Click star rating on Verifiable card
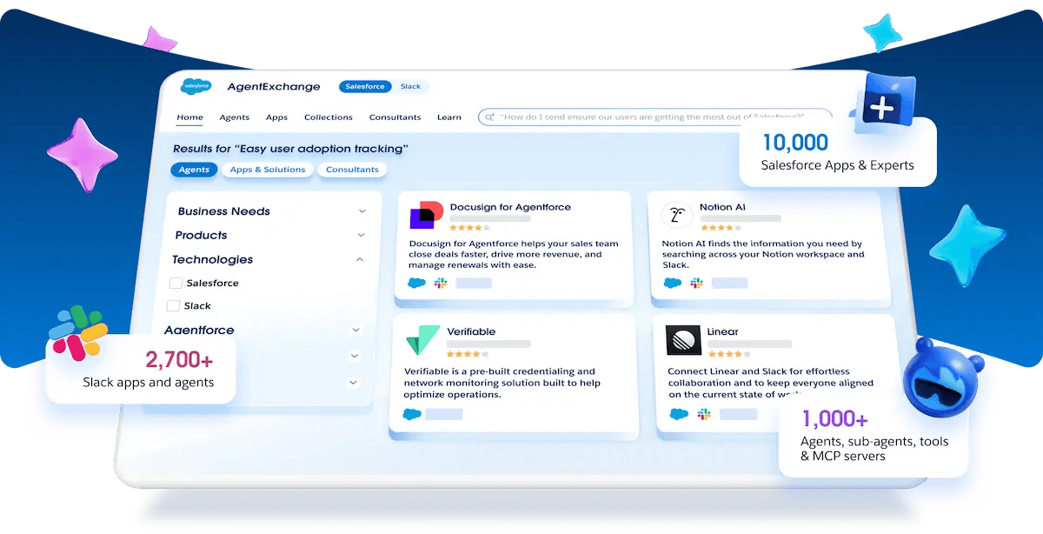The image size is (1043, 534). 468,354
